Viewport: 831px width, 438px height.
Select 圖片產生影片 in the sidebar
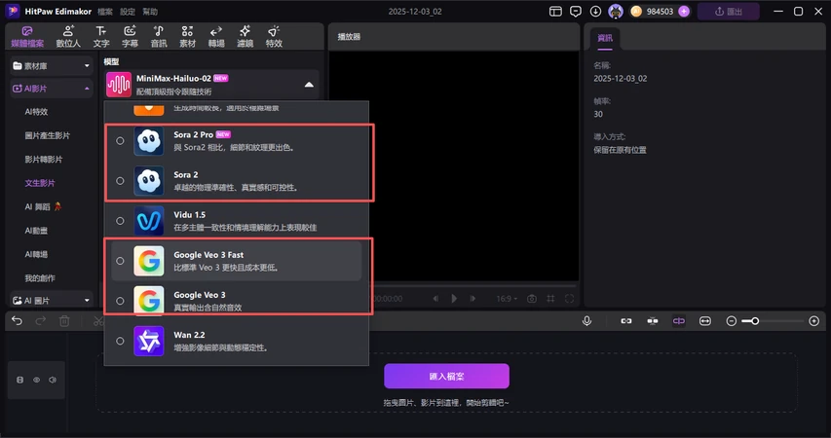click(47, 135)
